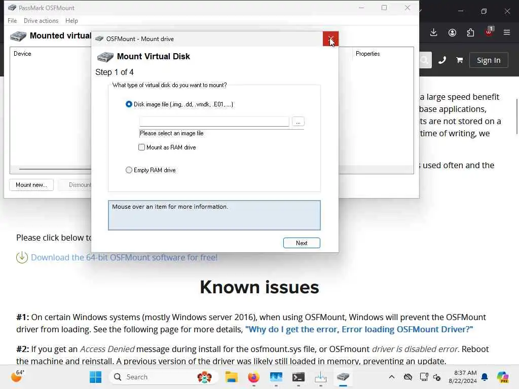The width and height of the screenshot is (519, 389).
Task: Click the taskbar Search box
Action: click(164, 377)
